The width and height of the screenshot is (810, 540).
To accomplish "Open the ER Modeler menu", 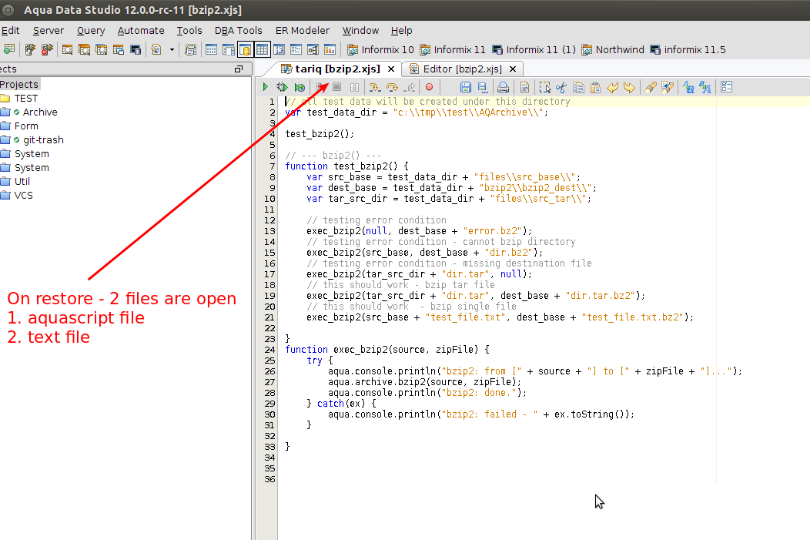I will pyautogui.click(x=302, y=31).
